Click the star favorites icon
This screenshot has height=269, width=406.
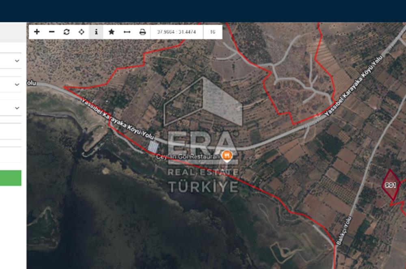click(111, 32)
